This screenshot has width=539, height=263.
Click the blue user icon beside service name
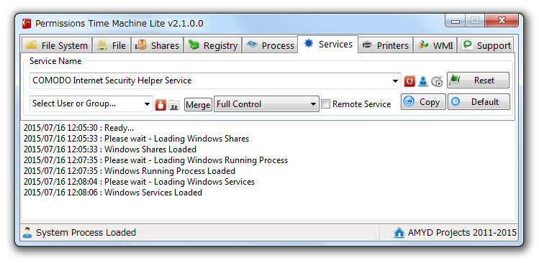[x=423, y=81]
